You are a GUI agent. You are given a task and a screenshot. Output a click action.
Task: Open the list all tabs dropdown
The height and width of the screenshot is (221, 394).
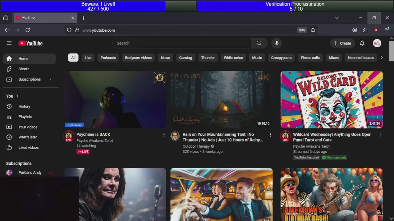point(337,18)
